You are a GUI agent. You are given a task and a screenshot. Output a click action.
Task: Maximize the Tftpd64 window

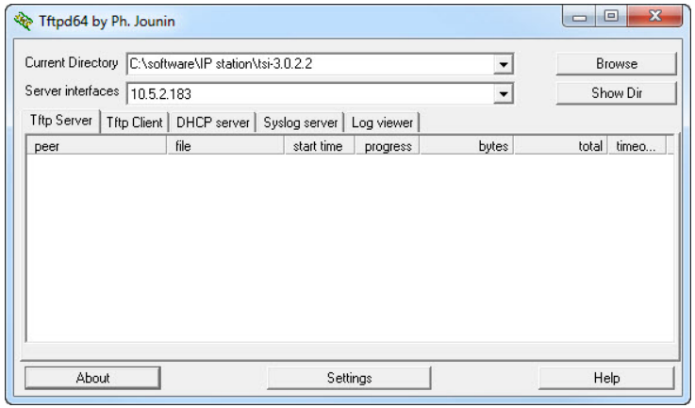pyautogui.click(x=611, y=17)
